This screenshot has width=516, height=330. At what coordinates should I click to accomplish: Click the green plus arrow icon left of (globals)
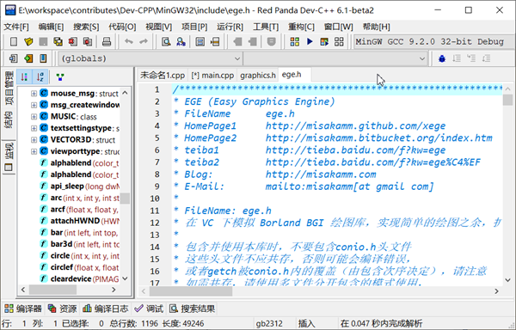[28, 58]
